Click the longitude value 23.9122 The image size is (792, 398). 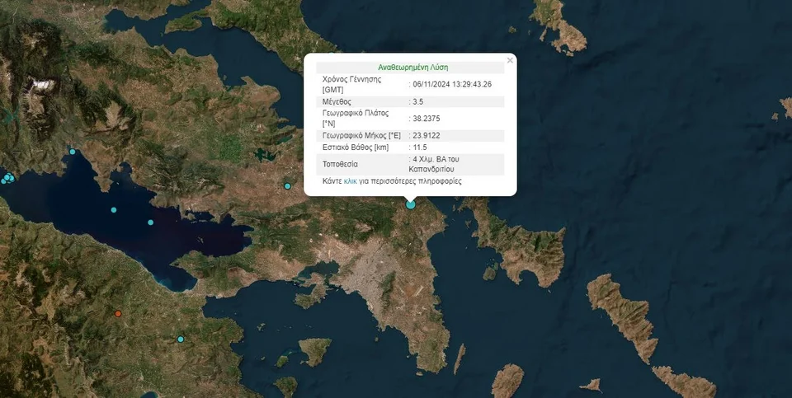click(x=427, y=135)
